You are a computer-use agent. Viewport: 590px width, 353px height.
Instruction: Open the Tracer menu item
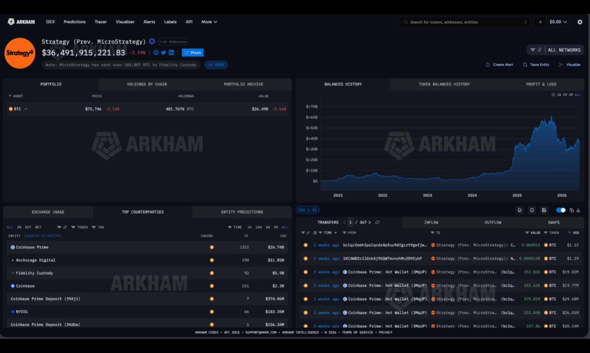click(x=101, y=22)
